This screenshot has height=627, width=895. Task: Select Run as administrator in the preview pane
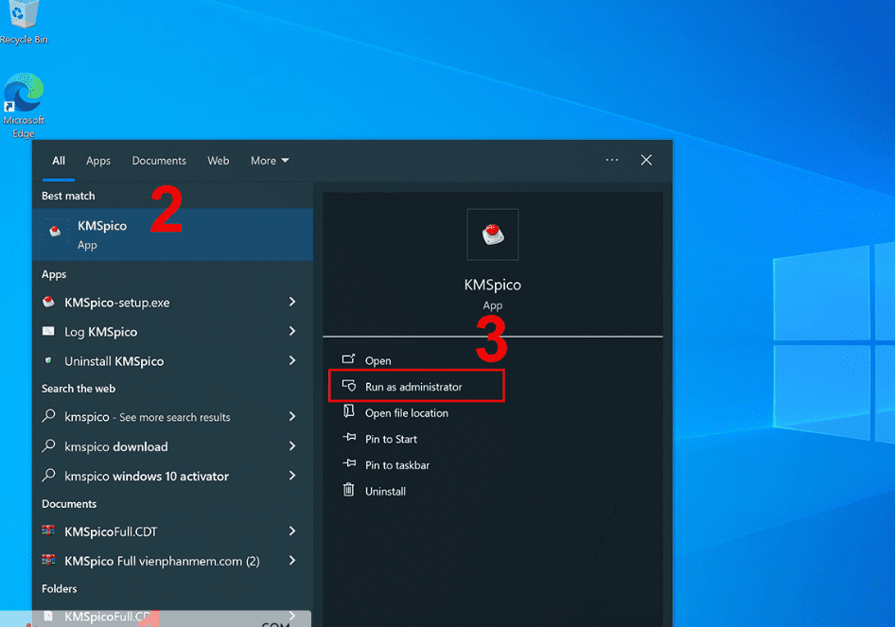point(413,387)
